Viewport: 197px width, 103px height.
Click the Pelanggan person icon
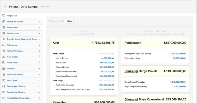coord(4,45)
